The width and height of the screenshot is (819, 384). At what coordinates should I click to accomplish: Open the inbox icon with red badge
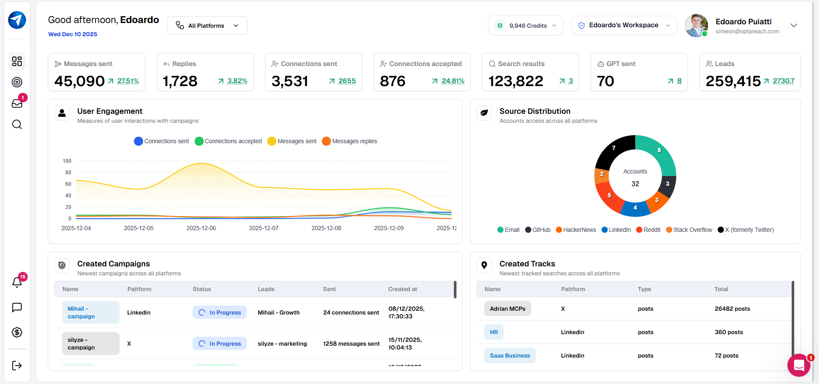(x=17, y=103)
